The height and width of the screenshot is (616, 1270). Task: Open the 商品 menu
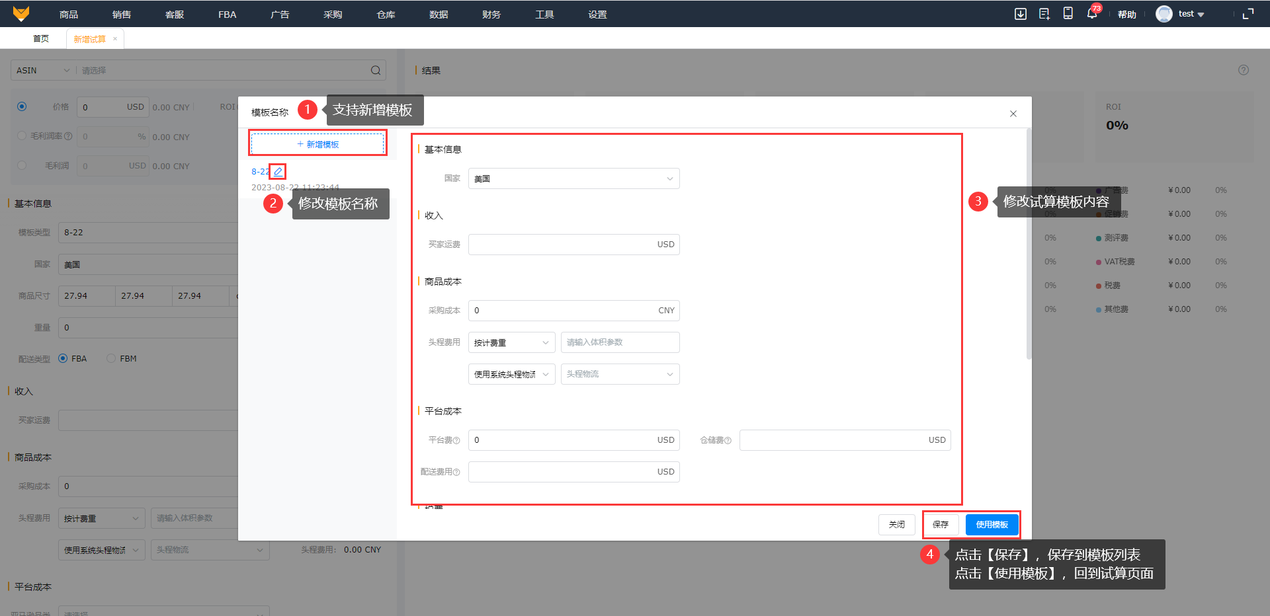[x=69, y=15]
